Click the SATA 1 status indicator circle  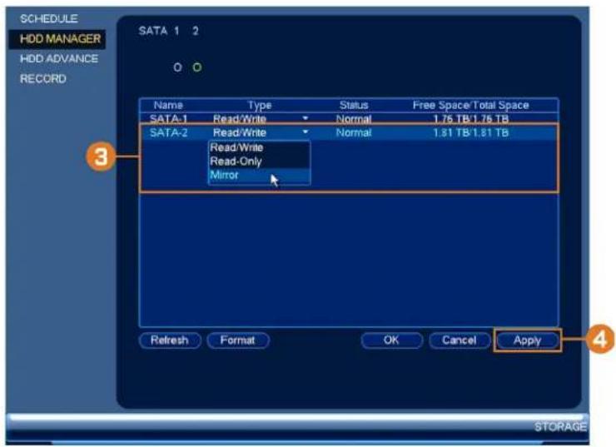pos(177,67)
